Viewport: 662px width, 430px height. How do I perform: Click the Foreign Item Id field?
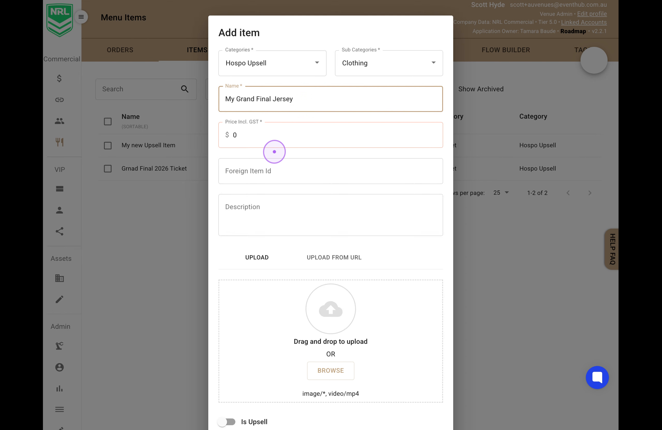[330, 171]
